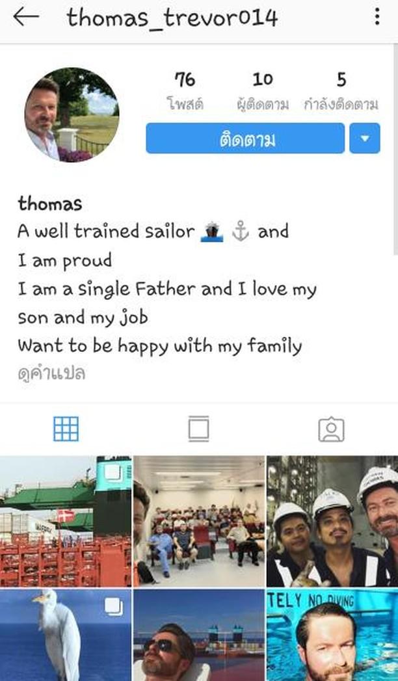Expand suggested accounts dropdown arrow

tap(365, 139)
